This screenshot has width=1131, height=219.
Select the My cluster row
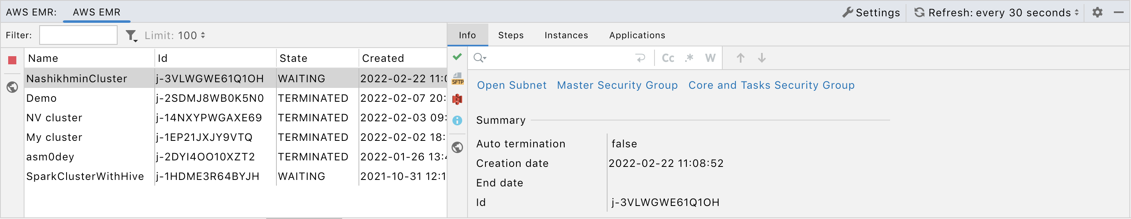point(236,137)
